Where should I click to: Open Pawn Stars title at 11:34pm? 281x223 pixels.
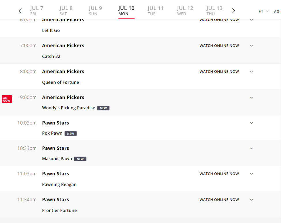[x=56, y=200]
